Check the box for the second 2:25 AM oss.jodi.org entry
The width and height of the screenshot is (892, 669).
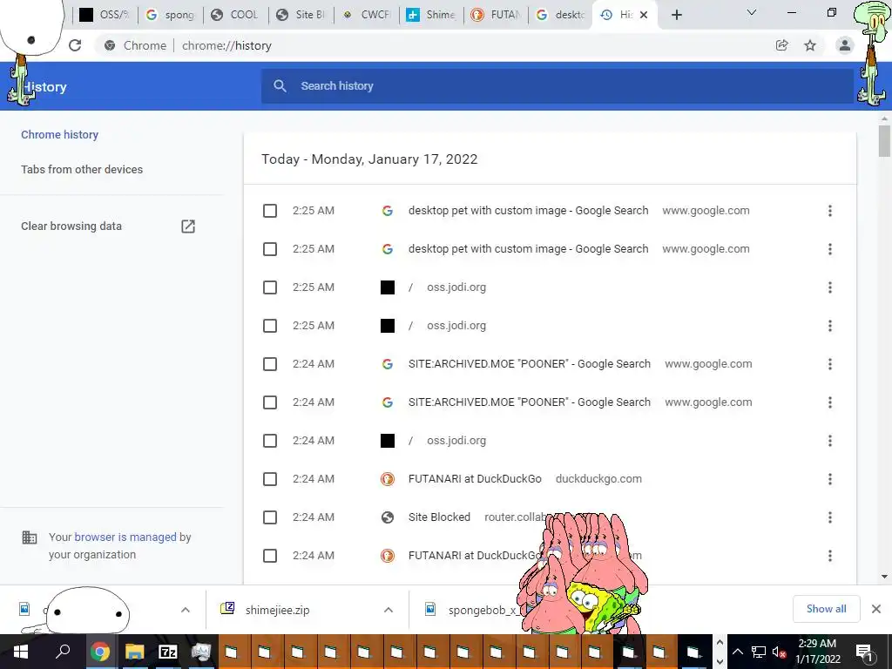click(270, 326)
